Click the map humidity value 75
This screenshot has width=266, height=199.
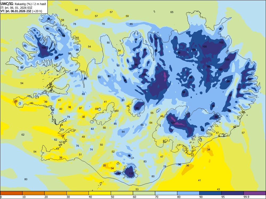(29, 96)
